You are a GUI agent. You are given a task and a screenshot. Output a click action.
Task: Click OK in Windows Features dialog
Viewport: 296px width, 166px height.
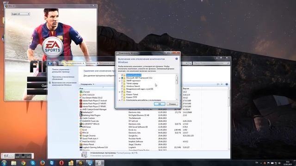160,104
